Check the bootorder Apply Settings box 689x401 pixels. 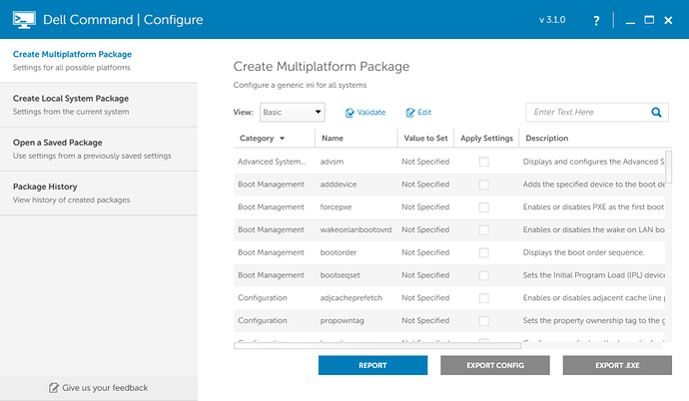pos(484,253)
